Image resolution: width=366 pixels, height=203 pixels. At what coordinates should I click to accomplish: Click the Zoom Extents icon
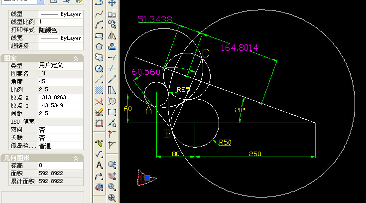click(112, 198)
